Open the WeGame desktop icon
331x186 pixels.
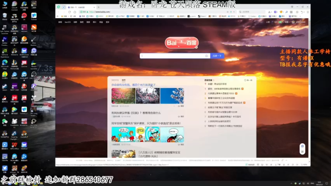pyautogui.click(x=14, y=52)
